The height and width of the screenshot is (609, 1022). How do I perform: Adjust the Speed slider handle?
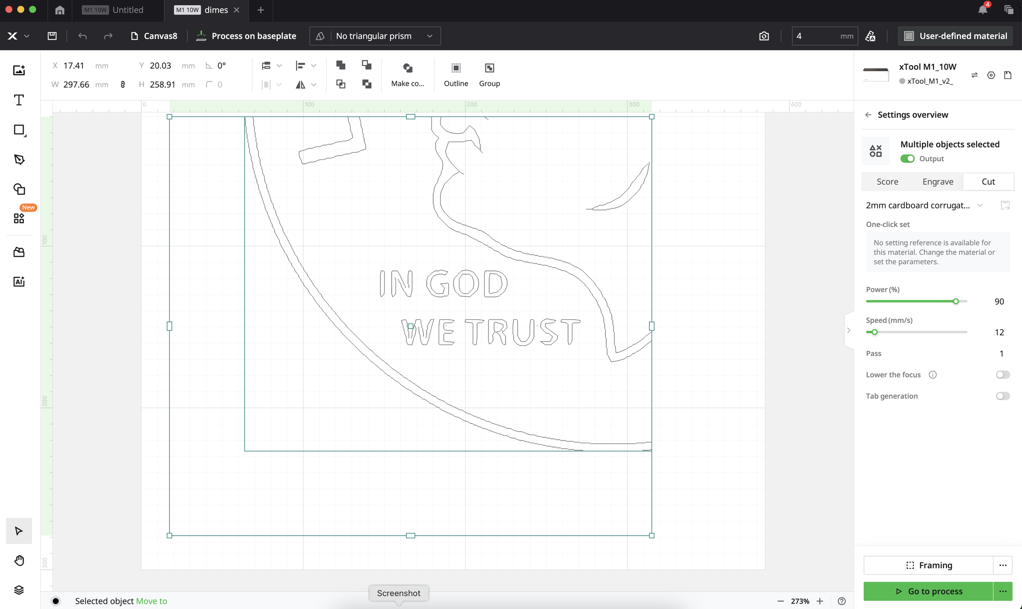coord(875,332)
